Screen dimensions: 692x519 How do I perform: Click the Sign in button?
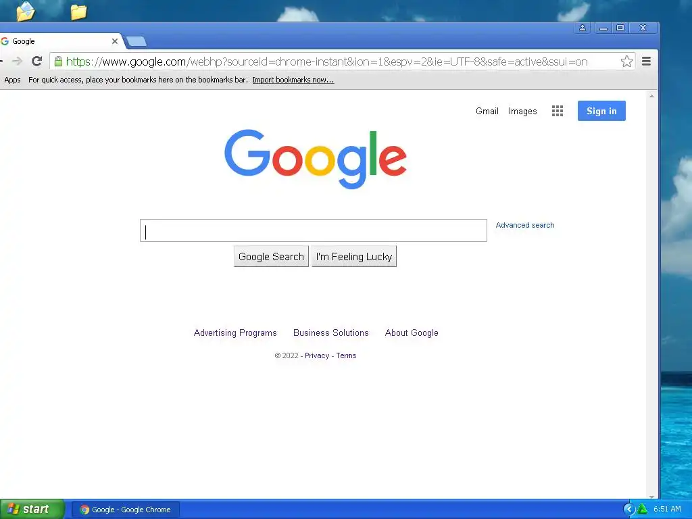[x=601, y=111]
